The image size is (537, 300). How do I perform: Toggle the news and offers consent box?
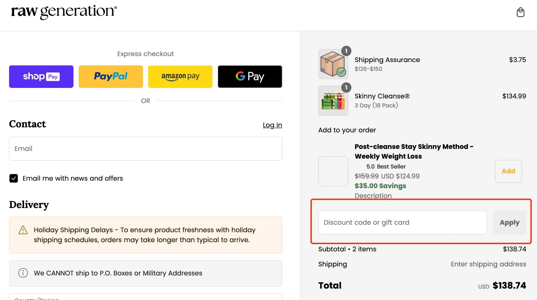point(13,178)
